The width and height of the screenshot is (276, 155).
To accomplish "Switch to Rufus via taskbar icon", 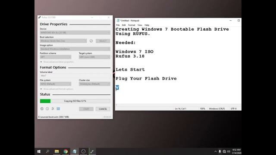I will [92, 151].
